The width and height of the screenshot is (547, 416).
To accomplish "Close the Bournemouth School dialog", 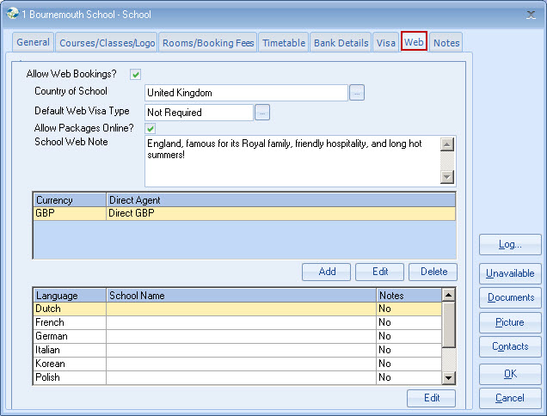I will click(x=530, y=14).
